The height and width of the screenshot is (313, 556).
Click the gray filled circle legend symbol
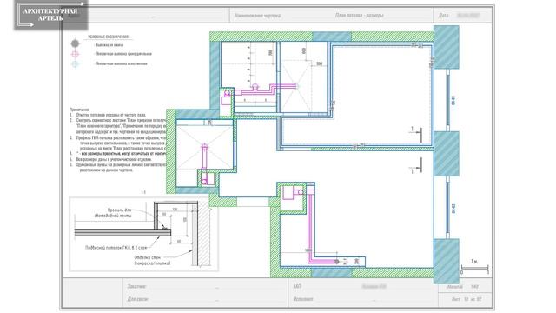(x=75, y=43)
